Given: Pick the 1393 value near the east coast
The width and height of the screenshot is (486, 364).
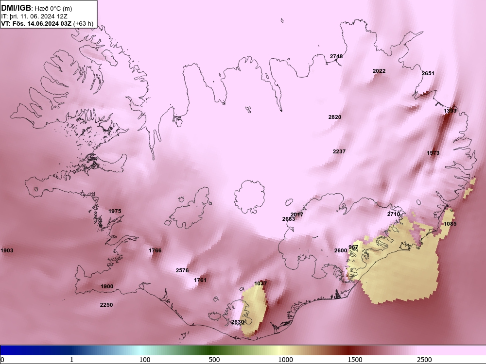Looking at the screenshot, I should click(x=450, y=111).
